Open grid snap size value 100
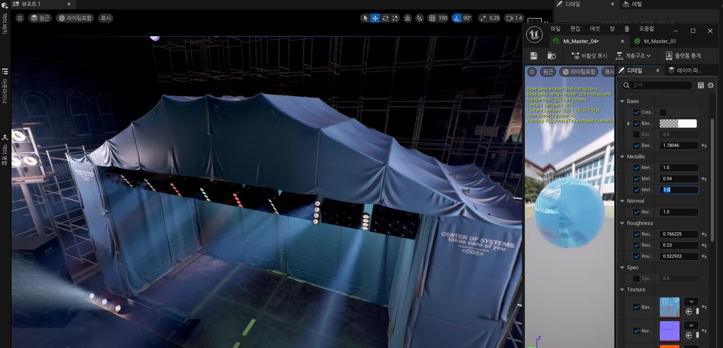The width and height of the screenshot is (723, 348). tap(443, 18)
